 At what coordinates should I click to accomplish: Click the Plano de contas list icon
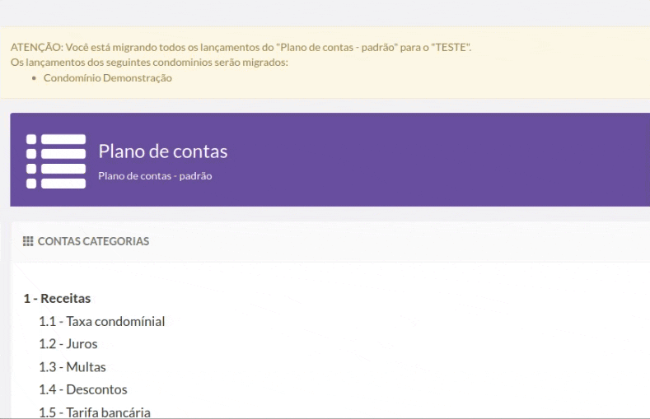56,161
